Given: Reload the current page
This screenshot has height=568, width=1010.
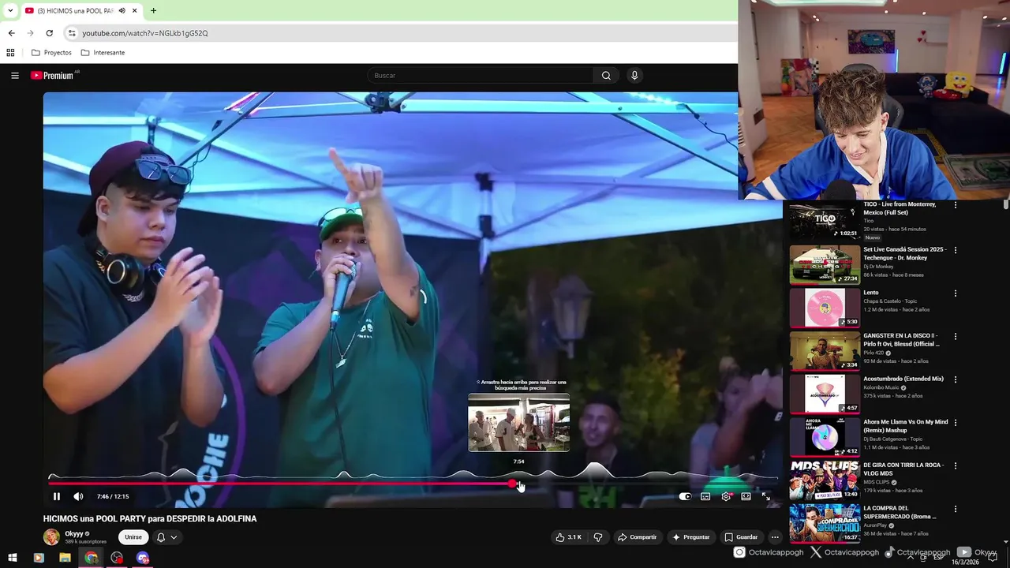Looking at the screenshot, I should point(49,33).
